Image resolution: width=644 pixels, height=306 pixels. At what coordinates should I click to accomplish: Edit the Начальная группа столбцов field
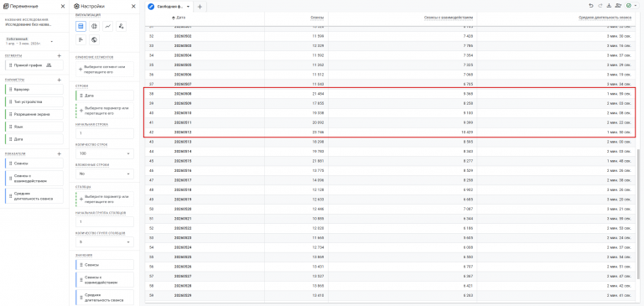click(104, 222)
